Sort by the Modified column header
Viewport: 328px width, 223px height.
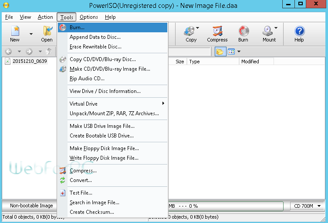257,62
